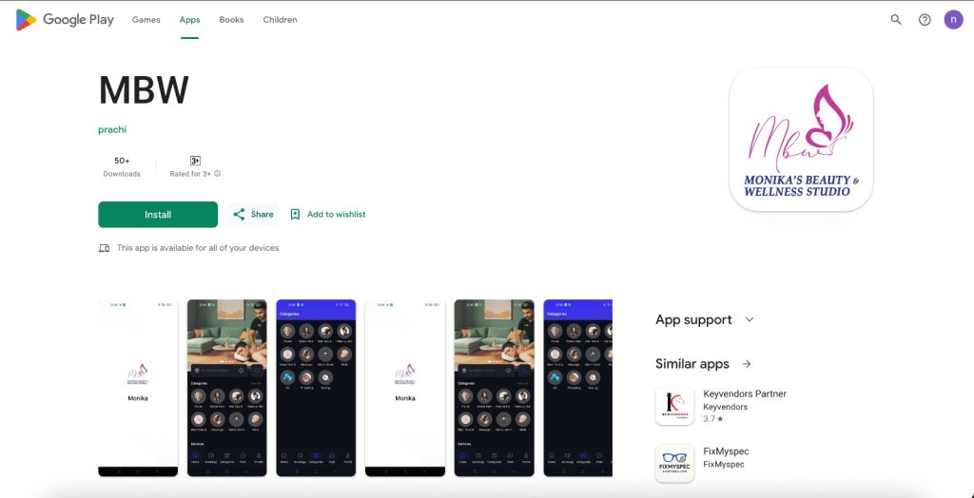Open the help question mark icon

point(925,20)
